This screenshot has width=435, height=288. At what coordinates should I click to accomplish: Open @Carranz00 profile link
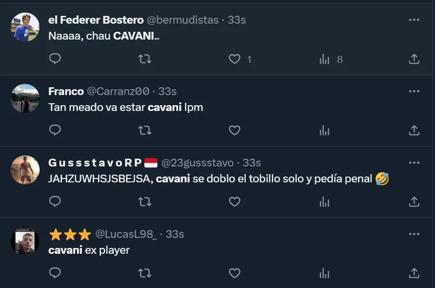[118, 91]
